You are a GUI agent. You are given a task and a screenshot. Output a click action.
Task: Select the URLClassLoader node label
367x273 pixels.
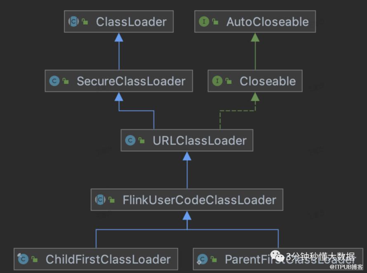point(200,140)
